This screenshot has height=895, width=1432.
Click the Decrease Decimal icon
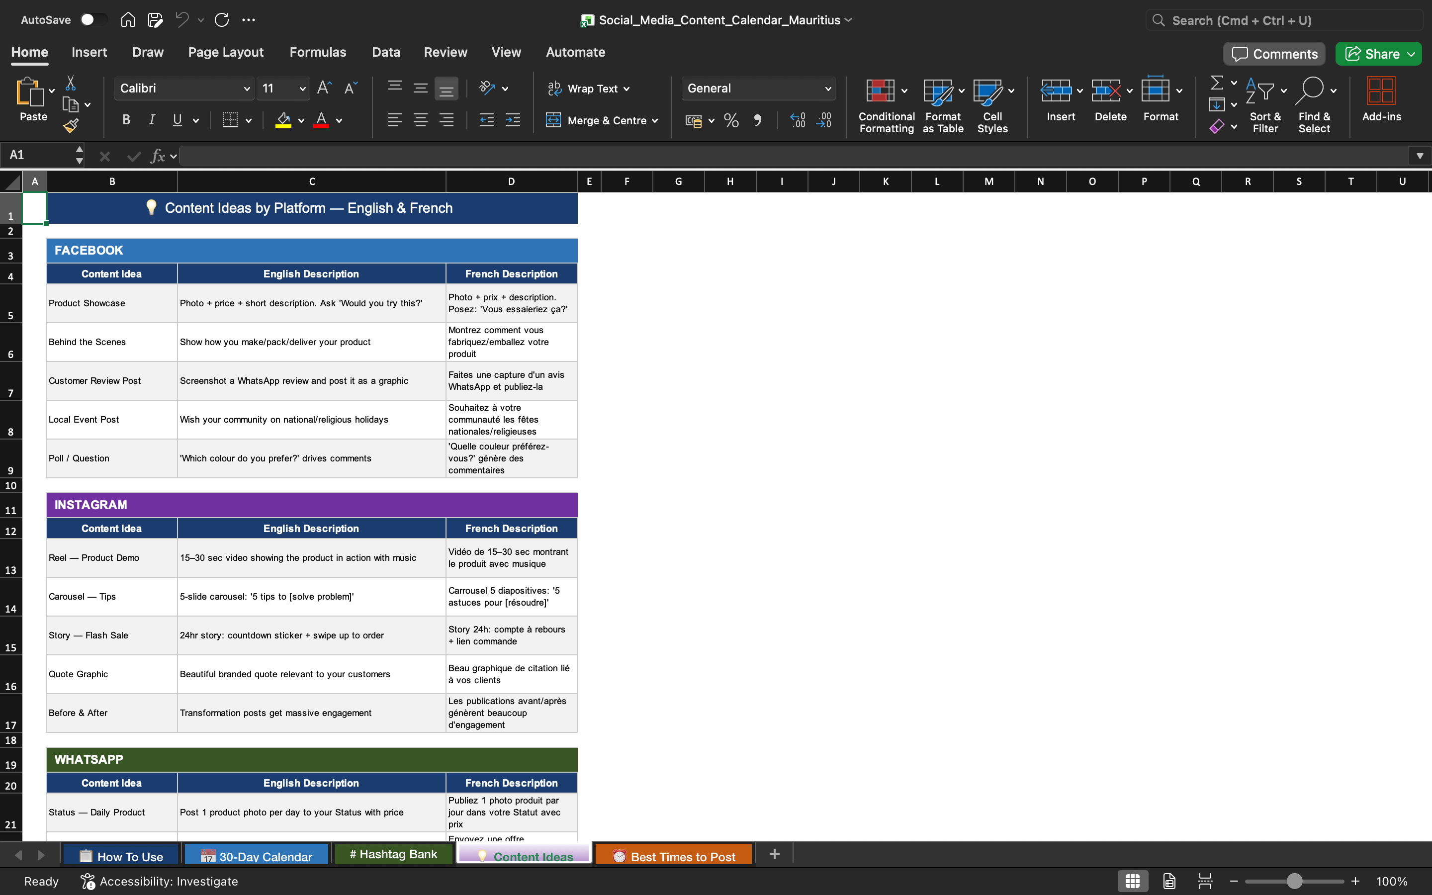click(824, 120)
